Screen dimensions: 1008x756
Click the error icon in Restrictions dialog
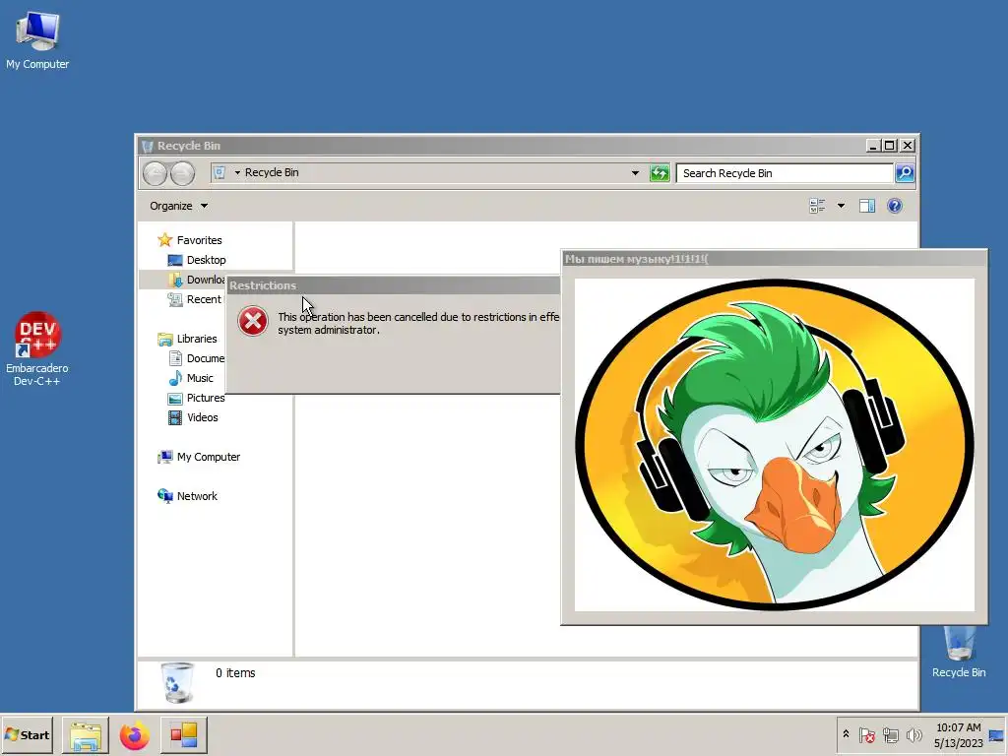(253, 321)
